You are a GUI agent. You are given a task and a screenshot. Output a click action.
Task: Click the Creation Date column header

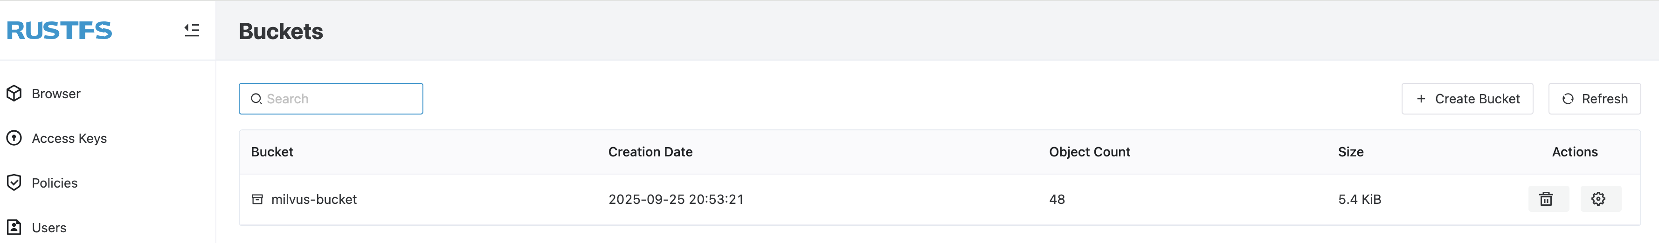pos(650,152)
